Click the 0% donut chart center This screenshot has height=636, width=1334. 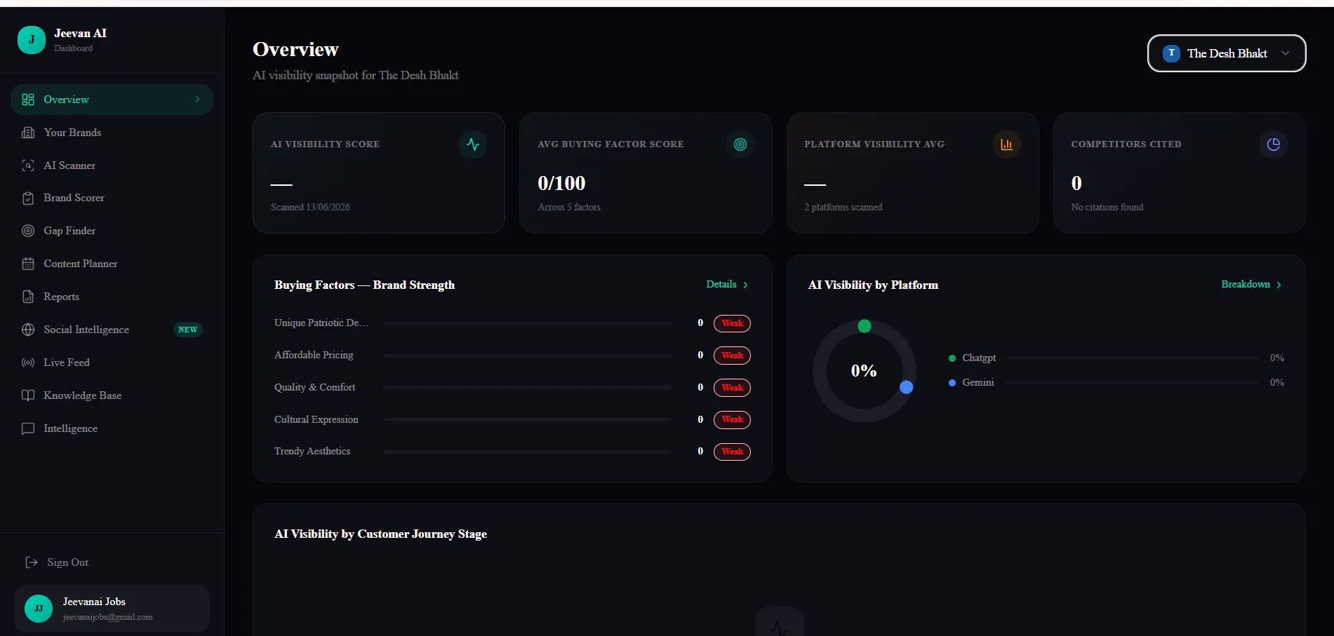[x=864, y=371]
